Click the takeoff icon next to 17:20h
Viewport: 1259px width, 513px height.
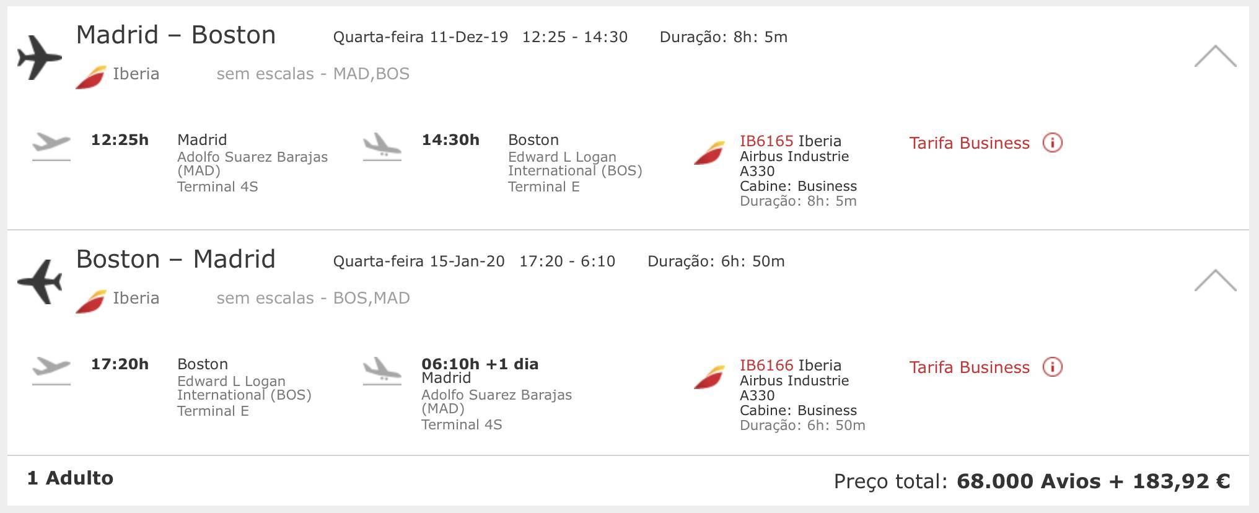pyautogui.click(x=51, y=370)
